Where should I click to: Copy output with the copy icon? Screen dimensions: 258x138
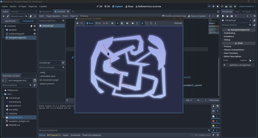point(217,106)
